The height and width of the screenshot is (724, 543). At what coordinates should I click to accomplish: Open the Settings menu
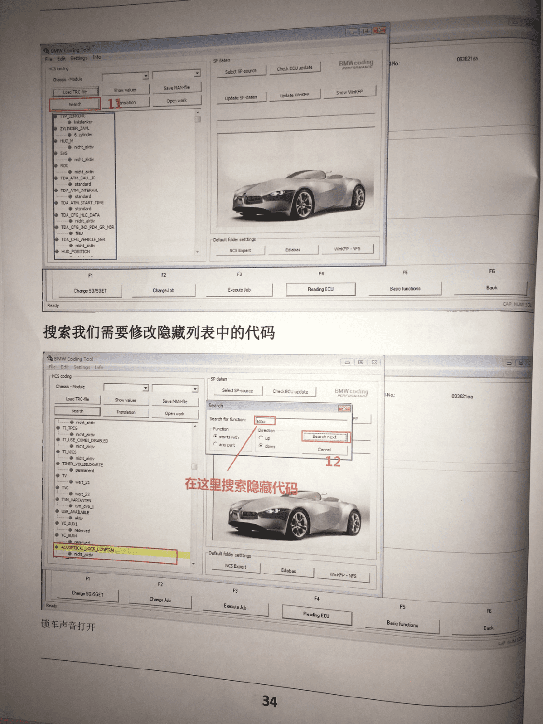tap(79, 57)
